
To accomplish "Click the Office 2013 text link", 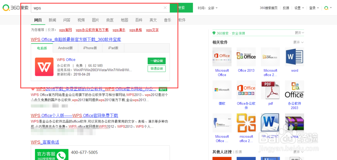I will tap(246, 70).
